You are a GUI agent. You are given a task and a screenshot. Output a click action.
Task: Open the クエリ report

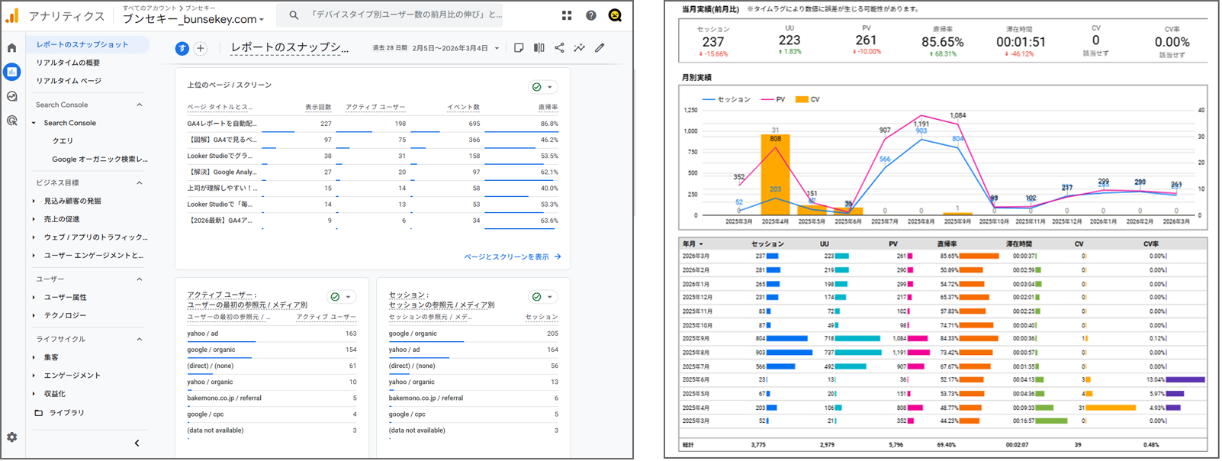[63, 141]
